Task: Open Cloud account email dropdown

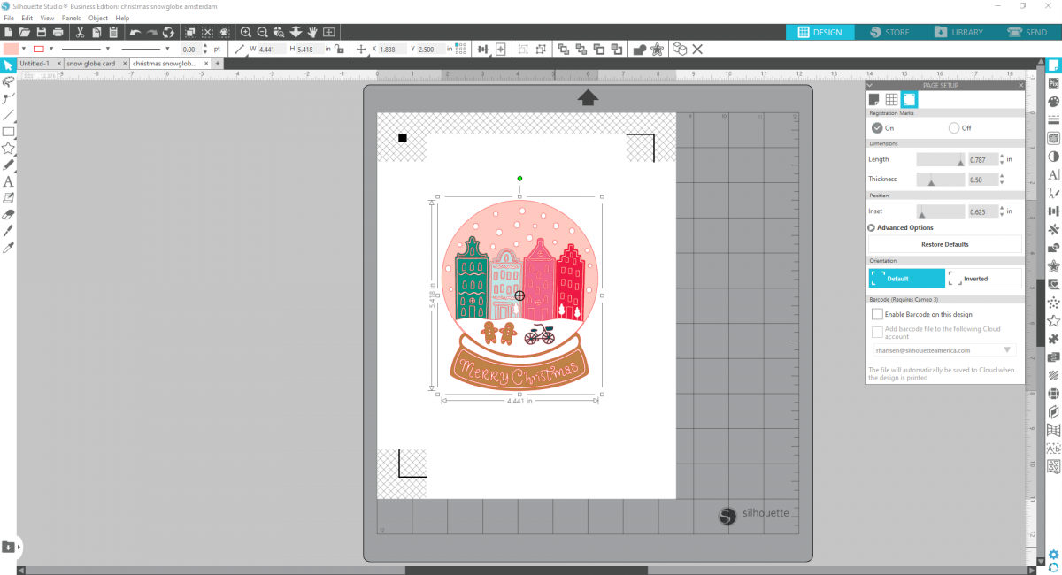Action: coord(1007,350)
